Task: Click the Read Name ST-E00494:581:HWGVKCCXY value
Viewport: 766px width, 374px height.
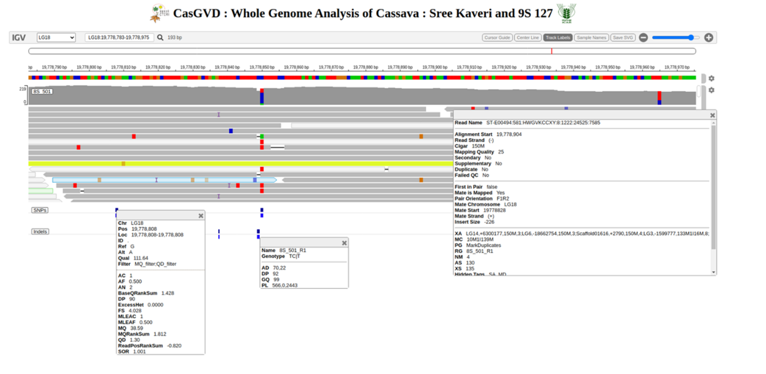Action: (x=543, y=123)
